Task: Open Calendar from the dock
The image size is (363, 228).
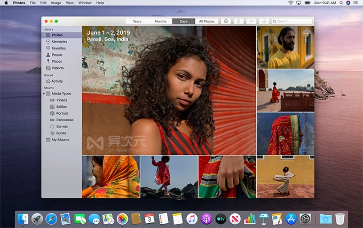Action: pos(149,219)
